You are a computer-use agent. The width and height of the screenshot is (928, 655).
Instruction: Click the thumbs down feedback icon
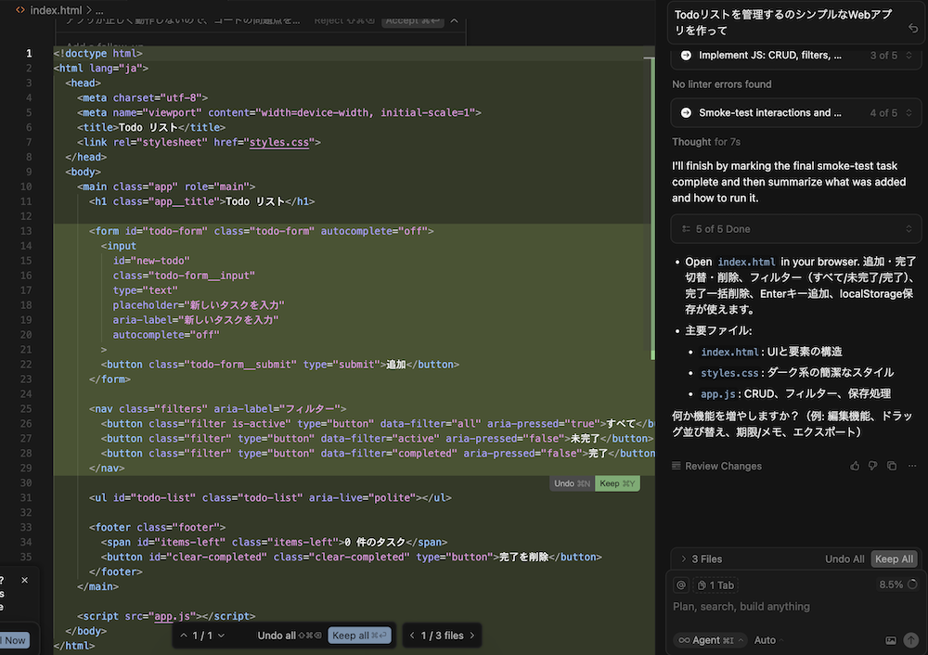pyautogui.click(x=873, y=466)
